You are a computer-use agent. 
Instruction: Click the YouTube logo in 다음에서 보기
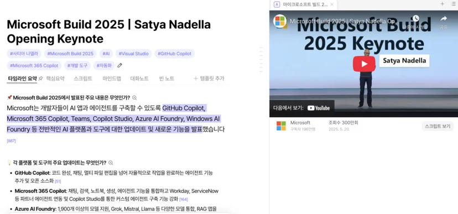coord(319,108)
